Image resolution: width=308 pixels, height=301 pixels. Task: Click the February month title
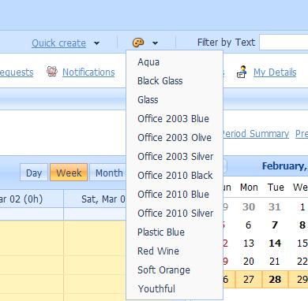[x=285, y=166]
